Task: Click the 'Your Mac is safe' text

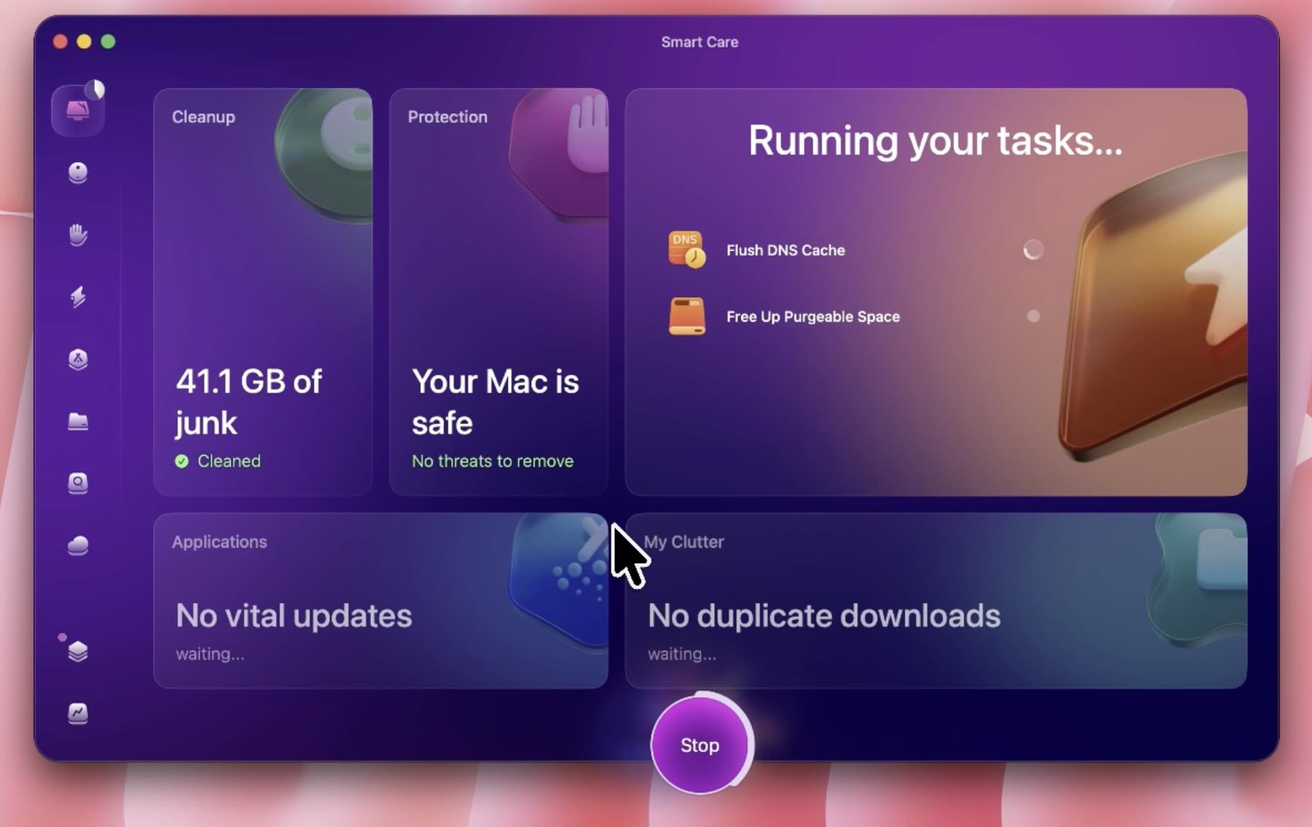Action: 495,401
